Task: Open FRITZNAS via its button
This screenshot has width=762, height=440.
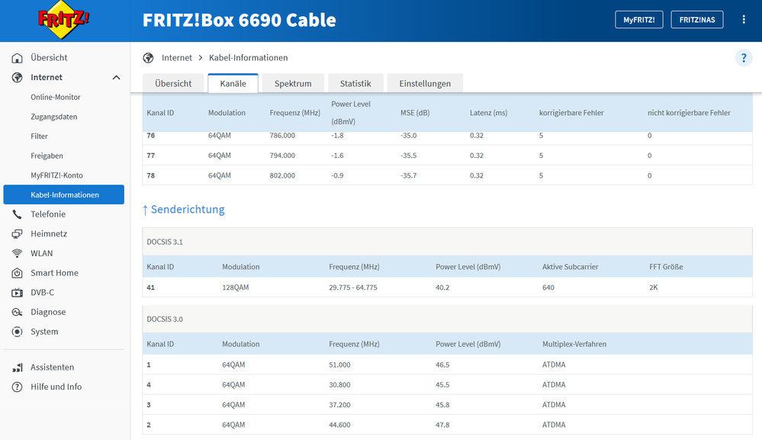Action: point(696,19)
